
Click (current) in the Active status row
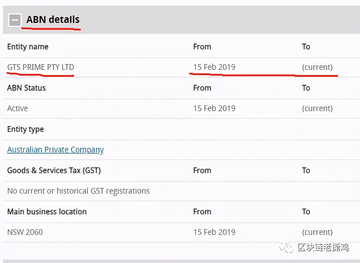coord(317,109)
